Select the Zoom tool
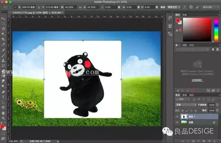The width and height of the screenshot is (221, 143). (x=3, y=118)
